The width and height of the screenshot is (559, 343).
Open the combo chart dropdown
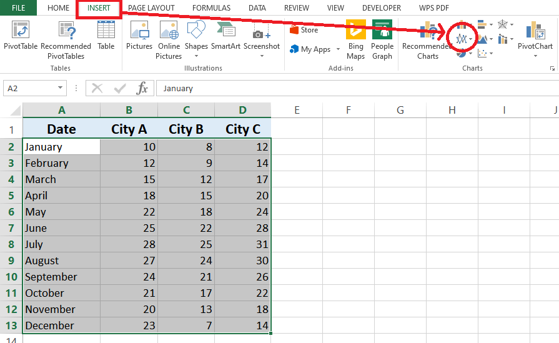click(512, 39)
